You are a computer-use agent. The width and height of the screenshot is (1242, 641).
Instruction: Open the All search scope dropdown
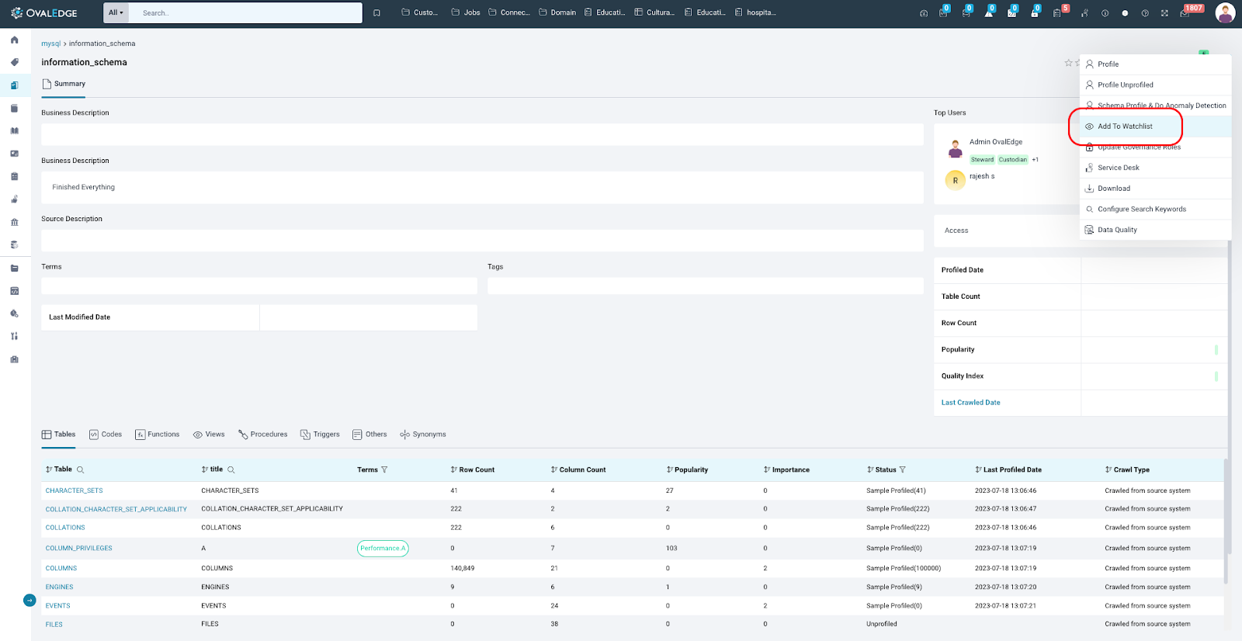(116, 12)
